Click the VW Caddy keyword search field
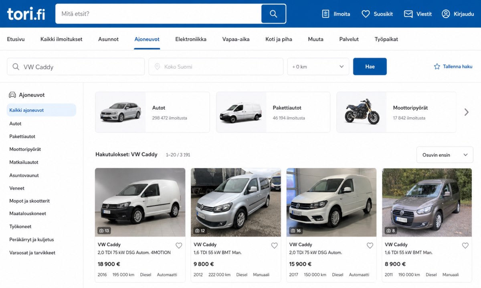 [76, 67]
